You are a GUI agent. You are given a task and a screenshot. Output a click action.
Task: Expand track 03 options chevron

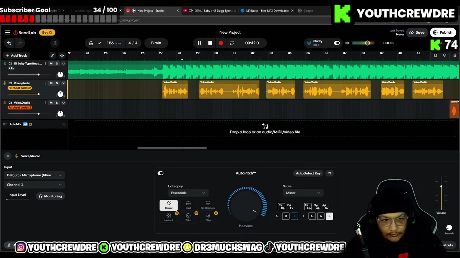point(63,103)
